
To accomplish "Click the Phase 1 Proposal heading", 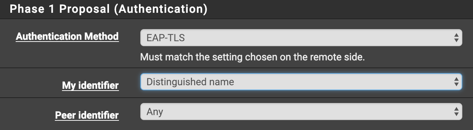I will [x=109, y=9].
